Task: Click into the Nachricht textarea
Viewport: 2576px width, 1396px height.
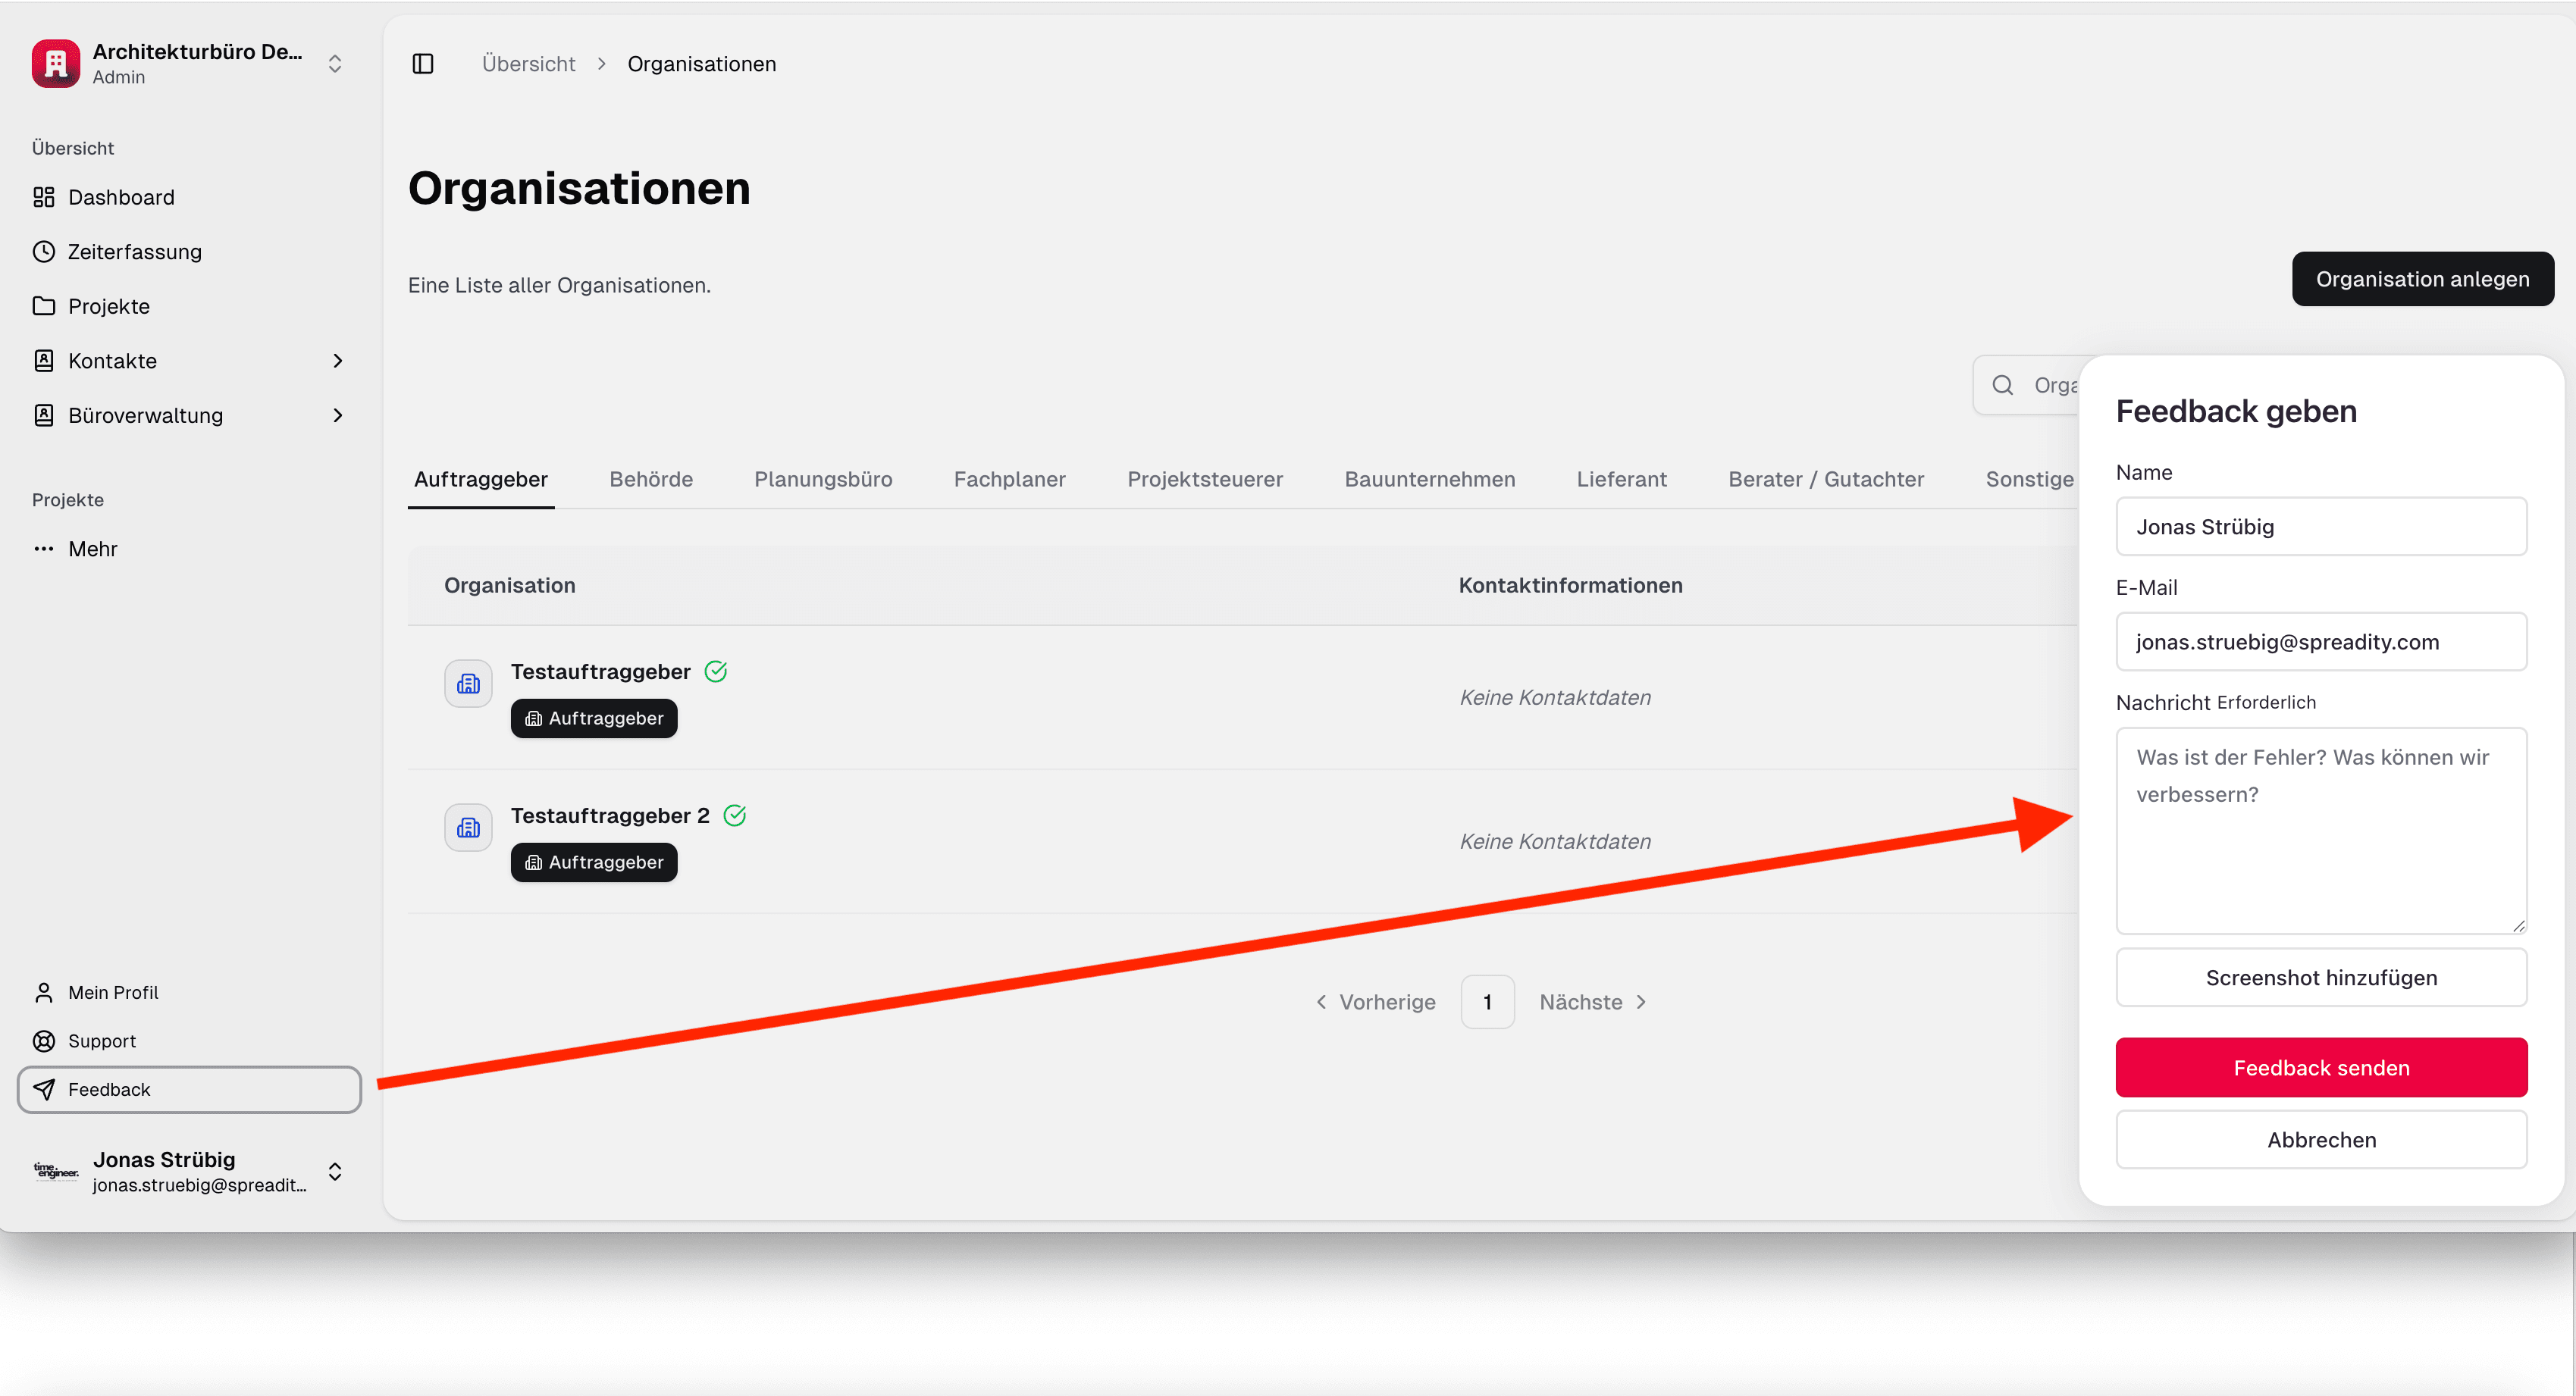Action: (x=2321, y=831)
